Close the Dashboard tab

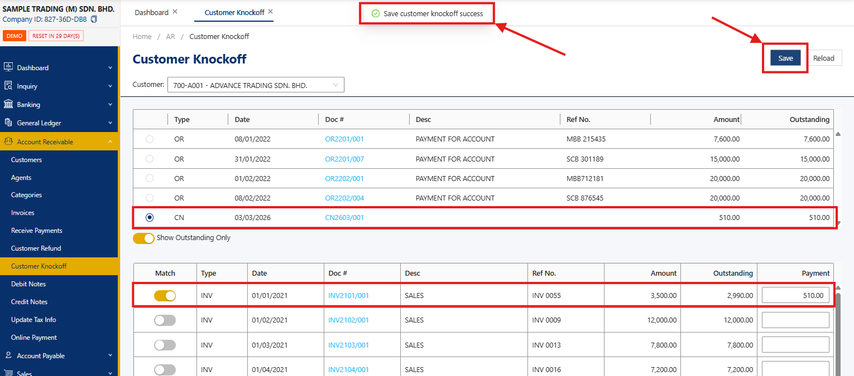click(175, 12)
